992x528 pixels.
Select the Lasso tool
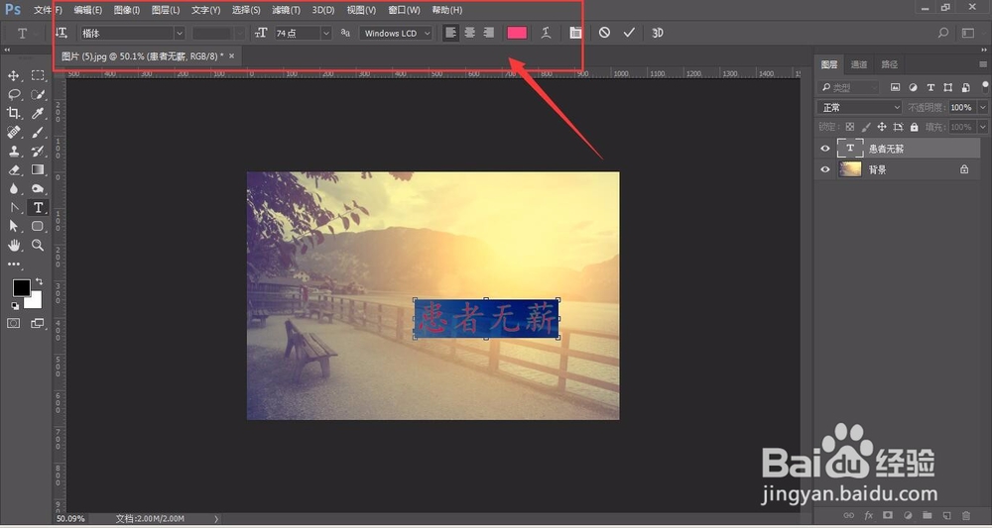coord(13,95)
